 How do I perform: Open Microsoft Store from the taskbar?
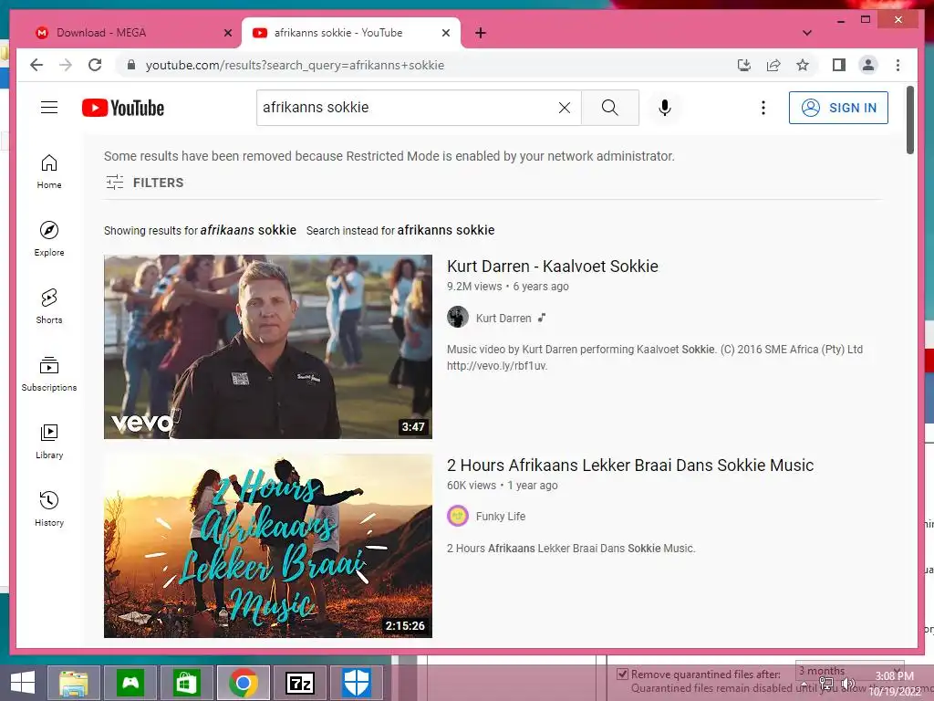point(186,683)
